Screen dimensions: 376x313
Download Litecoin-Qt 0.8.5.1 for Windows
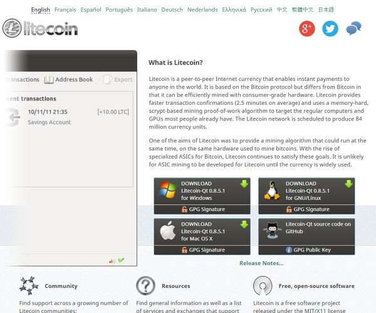point(202,191)
